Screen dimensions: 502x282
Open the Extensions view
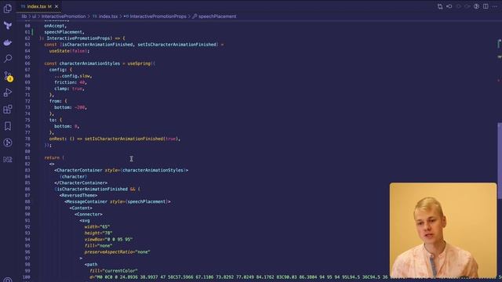pyautogui.click(x=8, y=109)
